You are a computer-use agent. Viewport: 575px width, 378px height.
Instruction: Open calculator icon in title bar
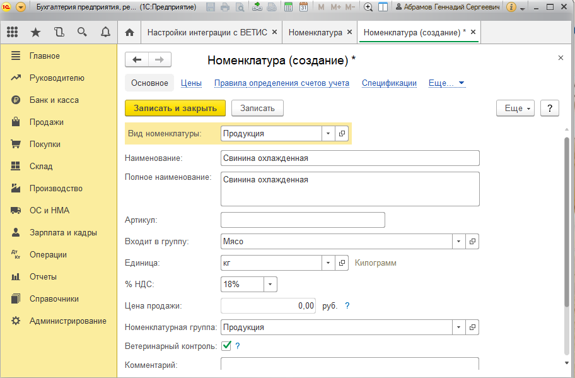coord(288,8)
